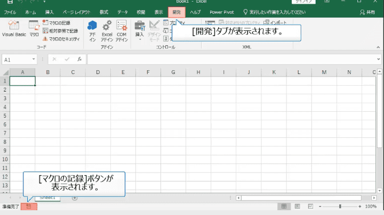
Task: Click the Select All corner triangle
Action: tap(5, 72)
